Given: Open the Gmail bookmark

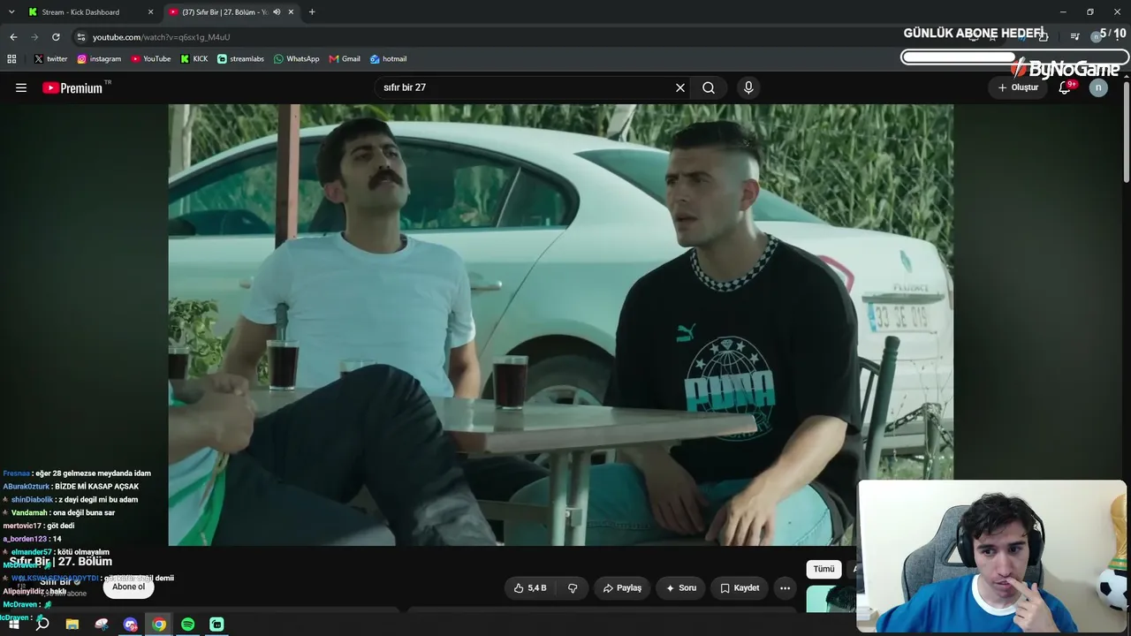Looking at the screenshot, I should 345,59.
